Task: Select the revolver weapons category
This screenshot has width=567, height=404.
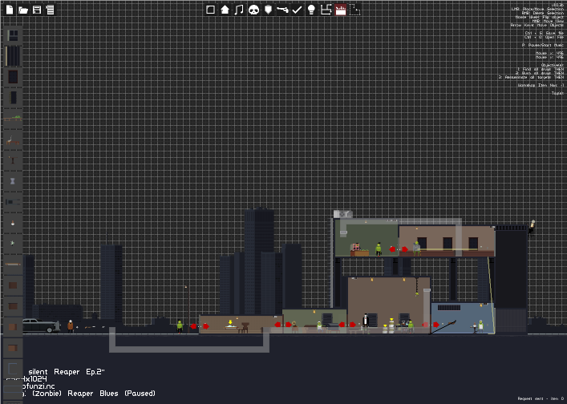Action: tap(282, 10)
